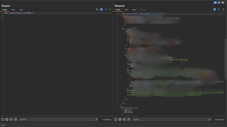Click the Response vertical scrollbar
This screenshot has width=227, height=127.
pos(225,59)
